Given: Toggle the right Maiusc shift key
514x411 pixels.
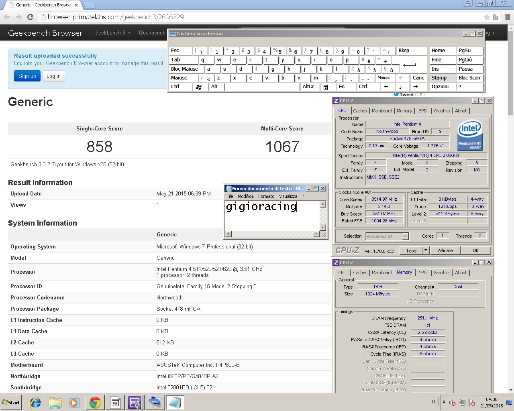Looking at the screenshot, I should tap(385, 78).
